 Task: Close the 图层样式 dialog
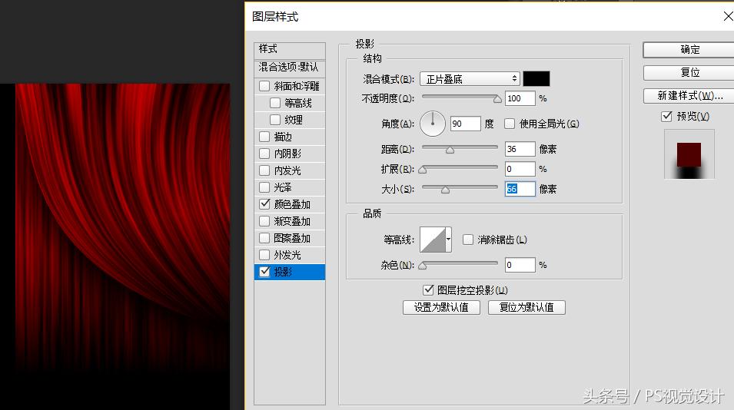(729, 16)
